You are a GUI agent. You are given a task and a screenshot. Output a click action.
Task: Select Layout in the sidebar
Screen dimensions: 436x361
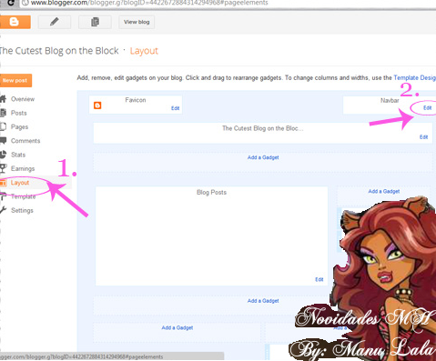coord(20,183)
